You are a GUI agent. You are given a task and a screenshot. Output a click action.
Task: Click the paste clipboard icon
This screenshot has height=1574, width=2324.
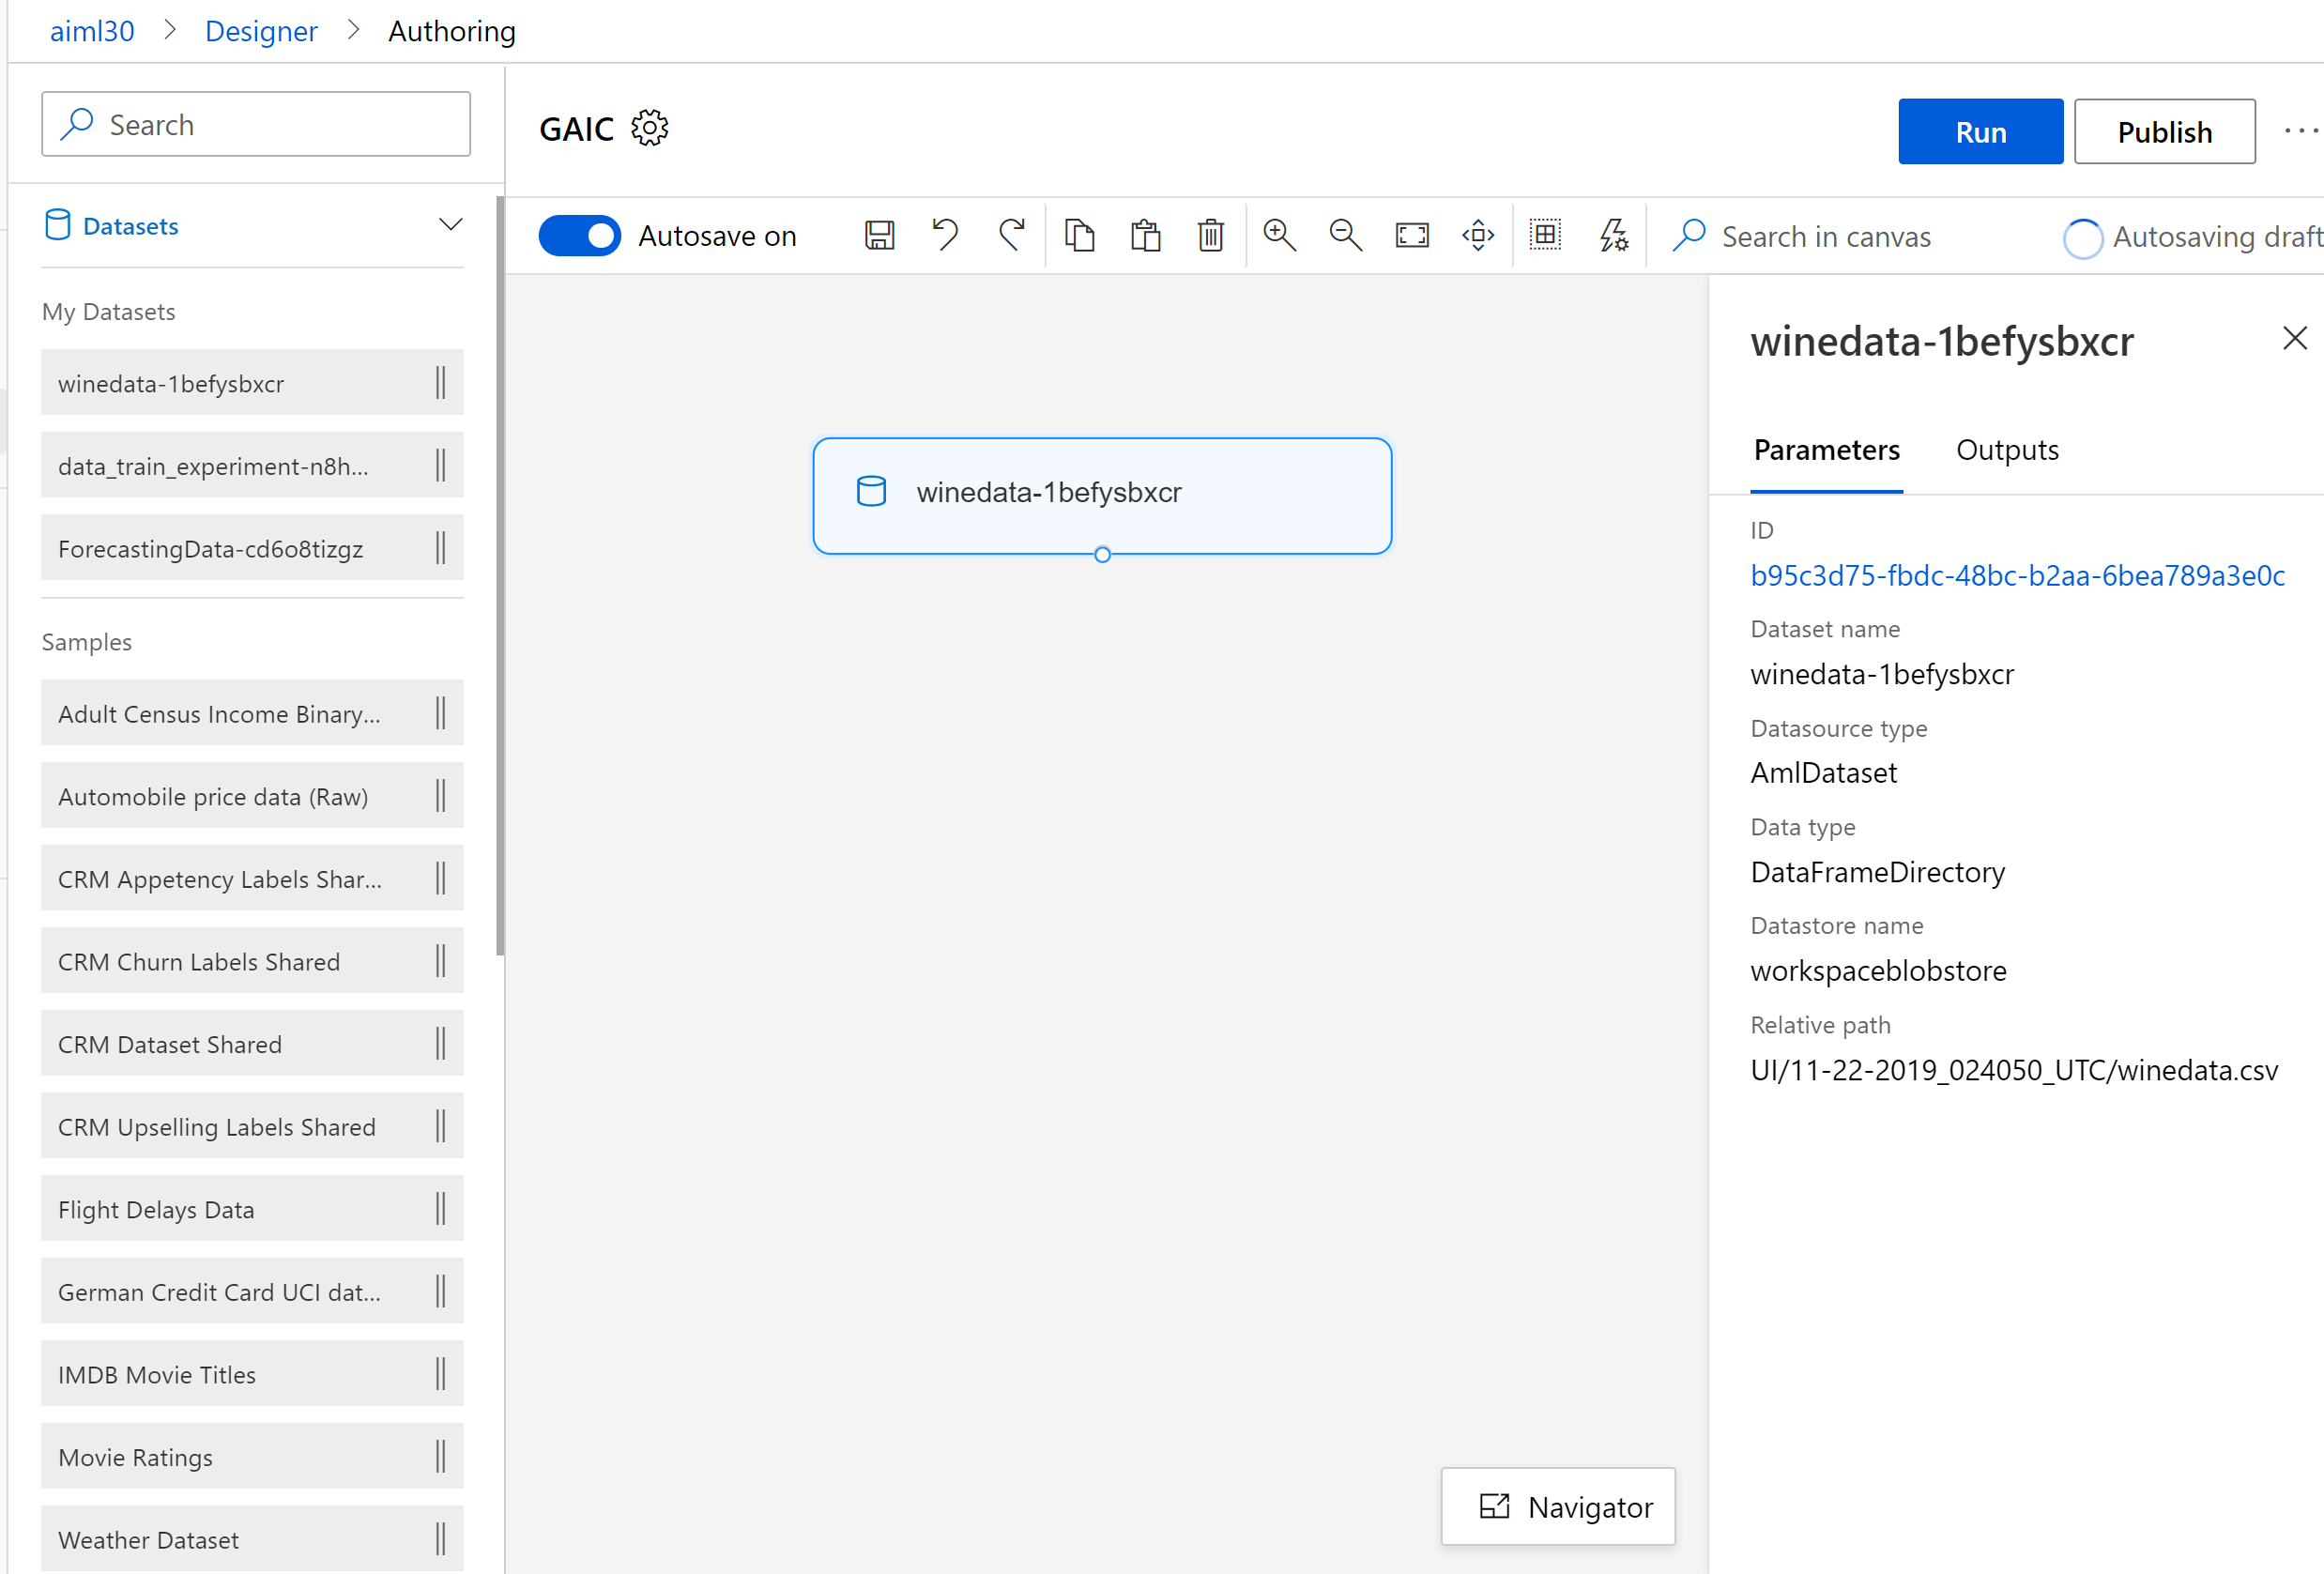(1145, 236)
